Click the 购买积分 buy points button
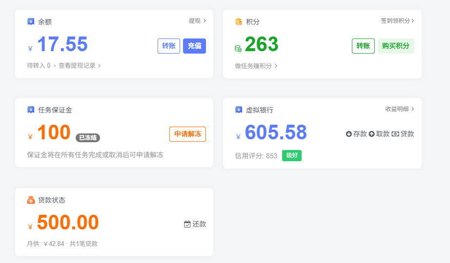 pyautogui.click(x=396, y=46)
